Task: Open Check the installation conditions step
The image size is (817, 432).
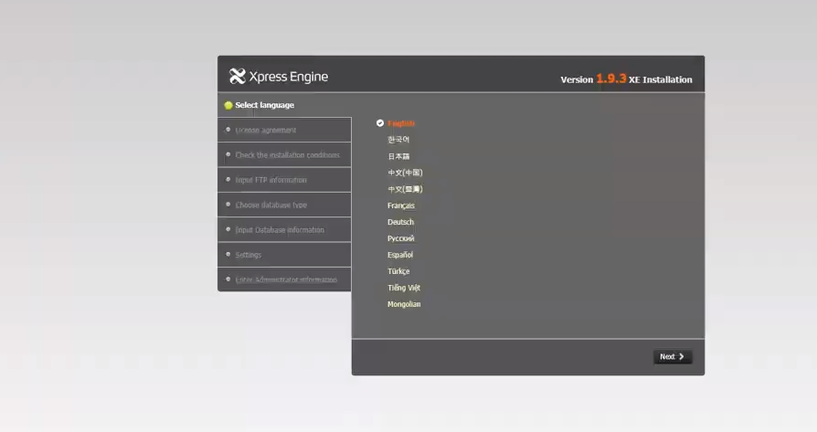Action: click(x=284, y=154)
